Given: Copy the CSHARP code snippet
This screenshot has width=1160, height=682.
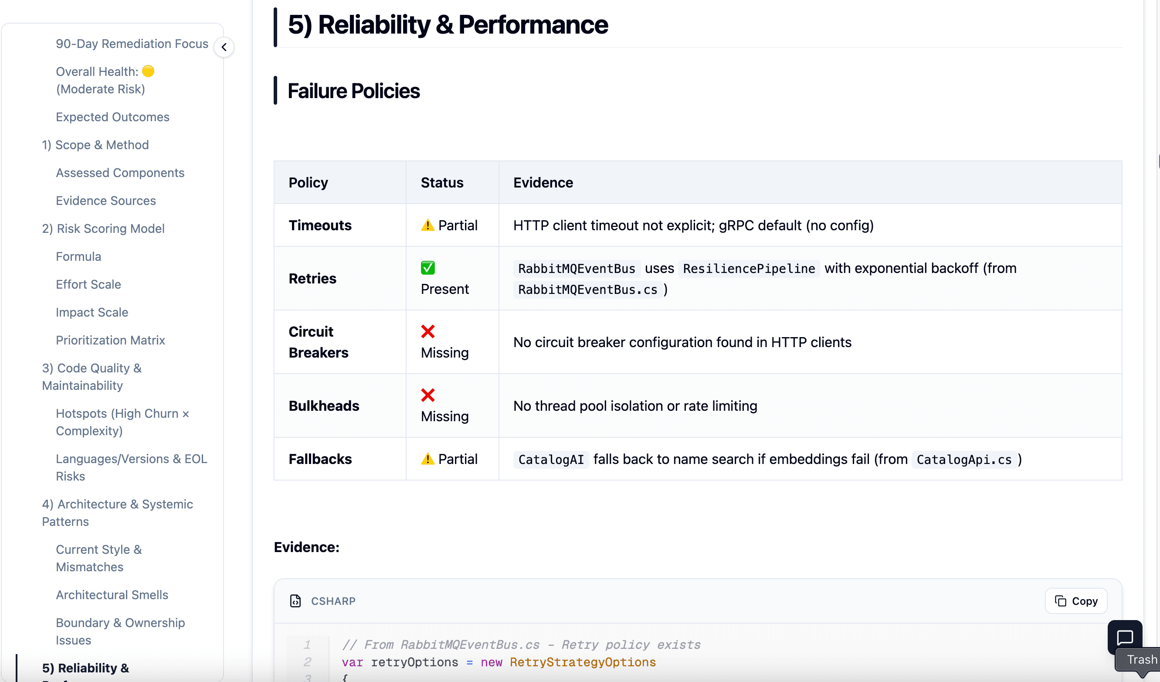Looking at the screenshot, I should (1076, 601).
